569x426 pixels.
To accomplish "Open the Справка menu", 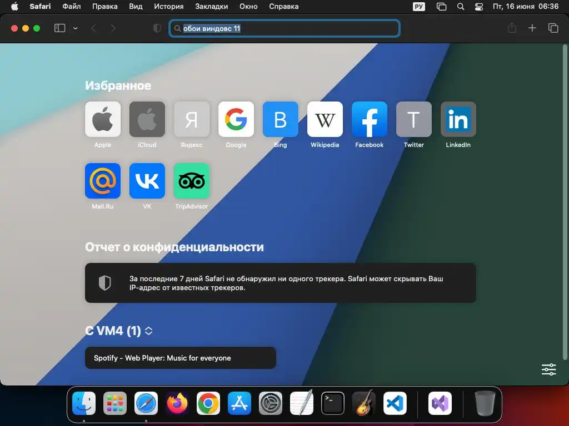I will click(x=284, y=7).
